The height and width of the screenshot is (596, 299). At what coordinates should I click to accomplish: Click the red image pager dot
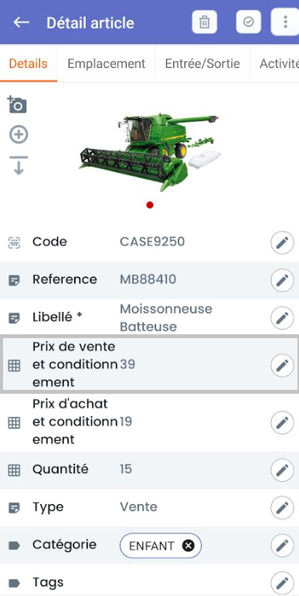(150, 205)
